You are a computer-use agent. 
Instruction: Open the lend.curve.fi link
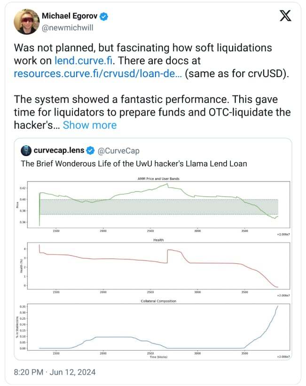pos(83,61)
